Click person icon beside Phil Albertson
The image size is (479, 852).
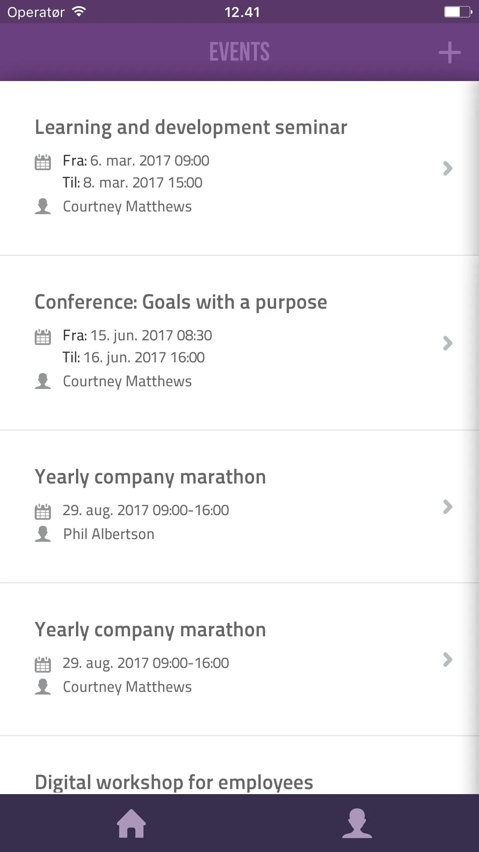(x=43, y=534)
